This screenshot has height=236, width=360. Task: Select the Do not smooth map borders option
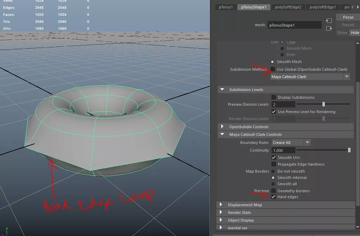click(273, 171)
